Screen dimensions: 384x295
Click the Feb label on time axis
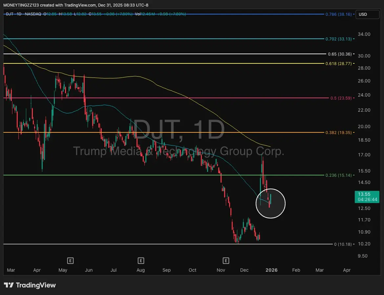click(296, 270)
